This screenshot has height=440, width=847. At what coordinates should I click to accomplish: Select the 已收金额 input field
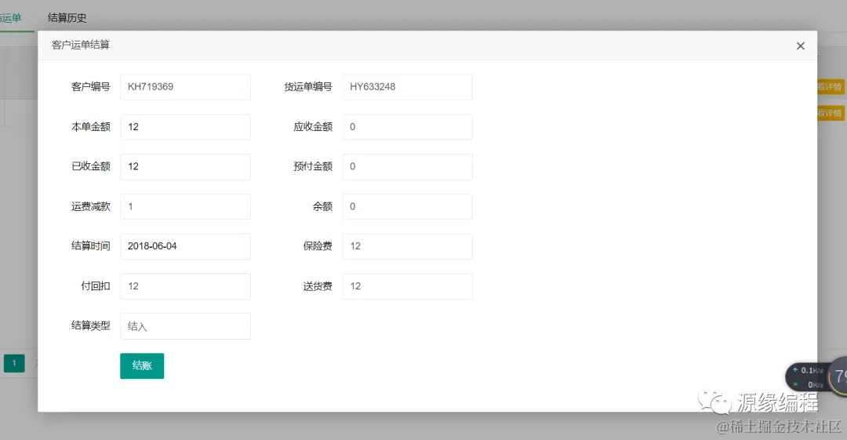[x=185, y=166]
